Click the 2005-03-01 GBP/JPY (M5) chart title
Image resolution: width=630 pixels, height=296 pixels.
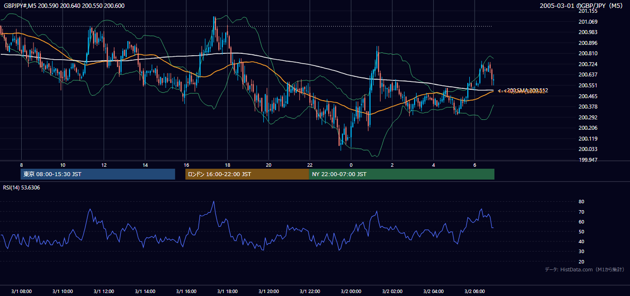point(582,6)
